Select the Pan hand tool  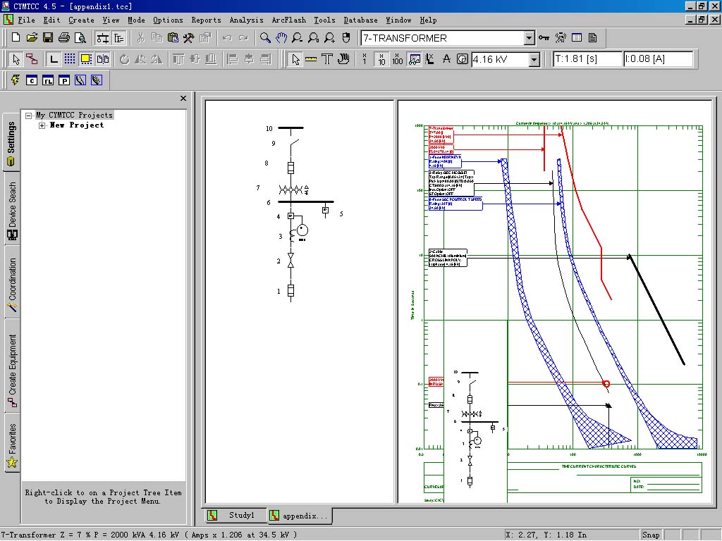click(x=282, y=38)
